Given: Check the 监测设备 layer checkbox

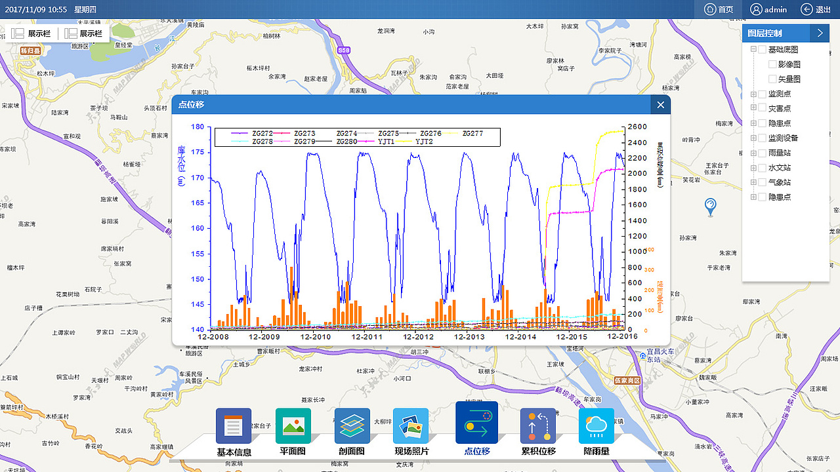Looking at the screenshot, I should point(763,138).
